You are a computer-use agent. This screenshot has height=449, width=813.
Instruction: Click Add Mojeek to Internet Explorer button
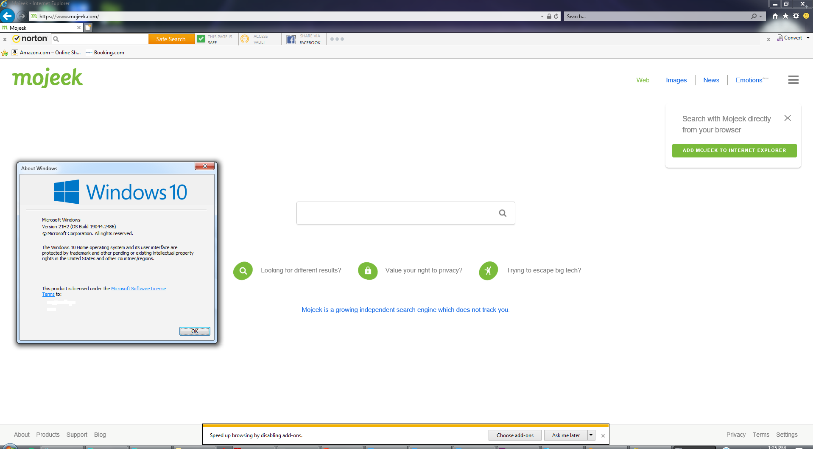click(734, 150)
